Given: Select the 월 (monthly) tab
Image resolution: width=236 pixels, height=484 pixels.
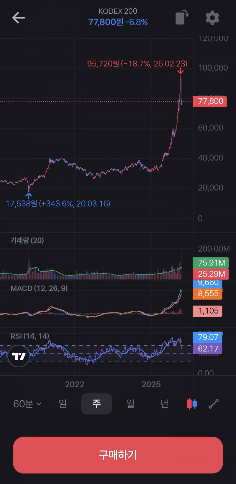Looking at the screenshot, I should tap(130, 404).
